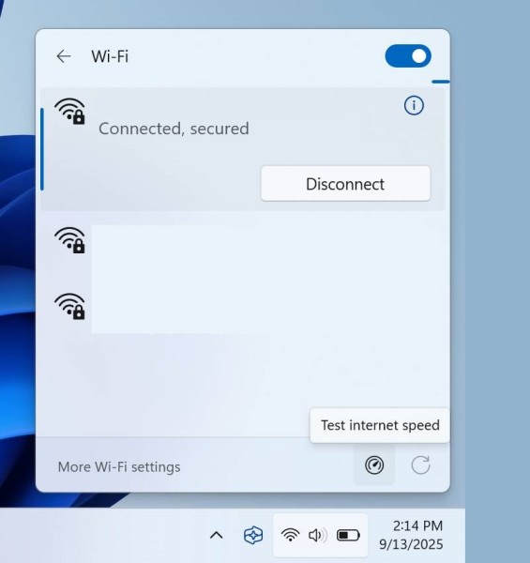Click the speaker volume tray icon
530x563 pixels.
point(318,536)
